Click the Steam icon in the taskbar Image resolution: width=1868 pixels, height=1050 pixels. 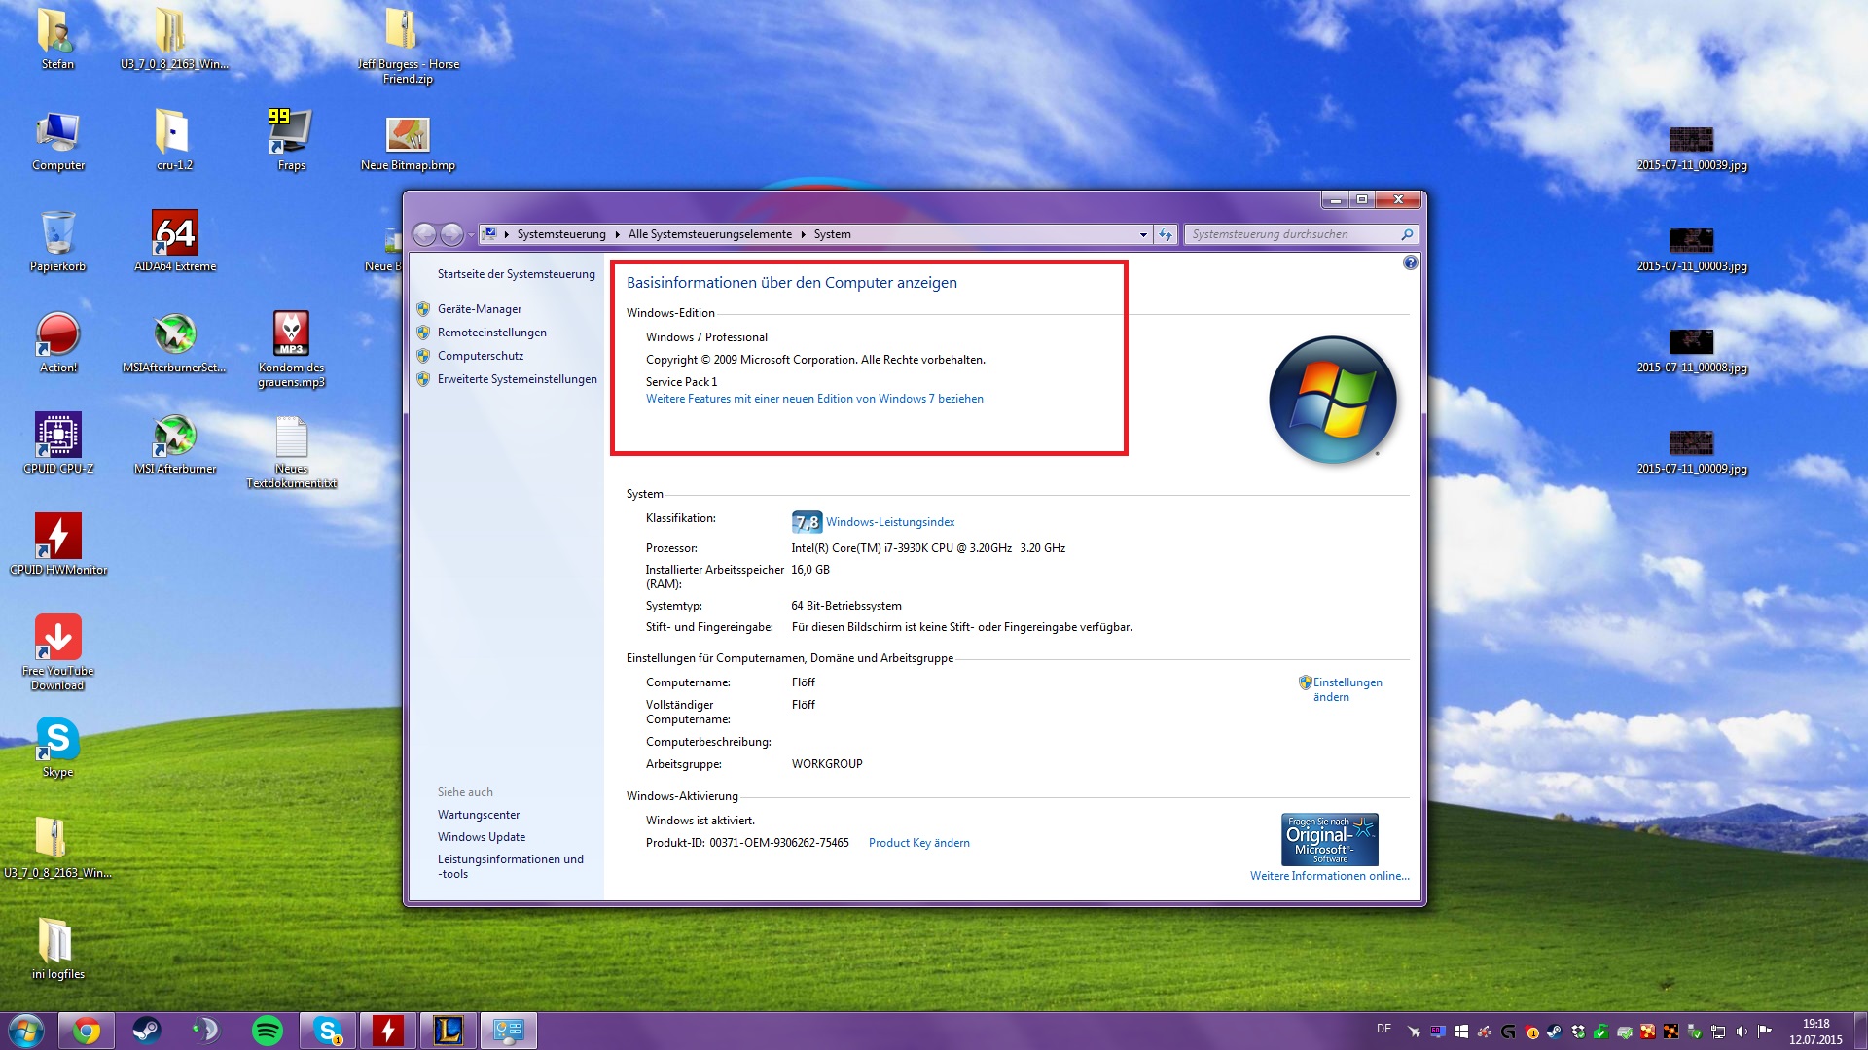[x=147, y=1031]
